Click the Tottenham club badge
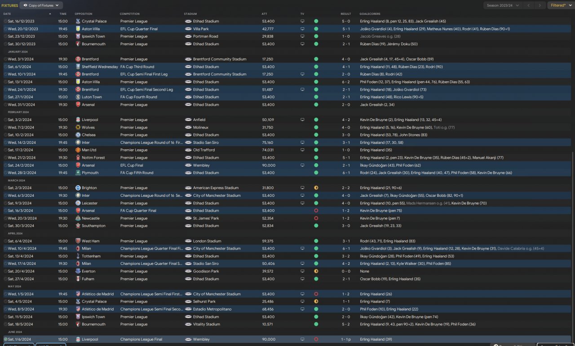Screen dimensions: 575x346 click(78, 256)
